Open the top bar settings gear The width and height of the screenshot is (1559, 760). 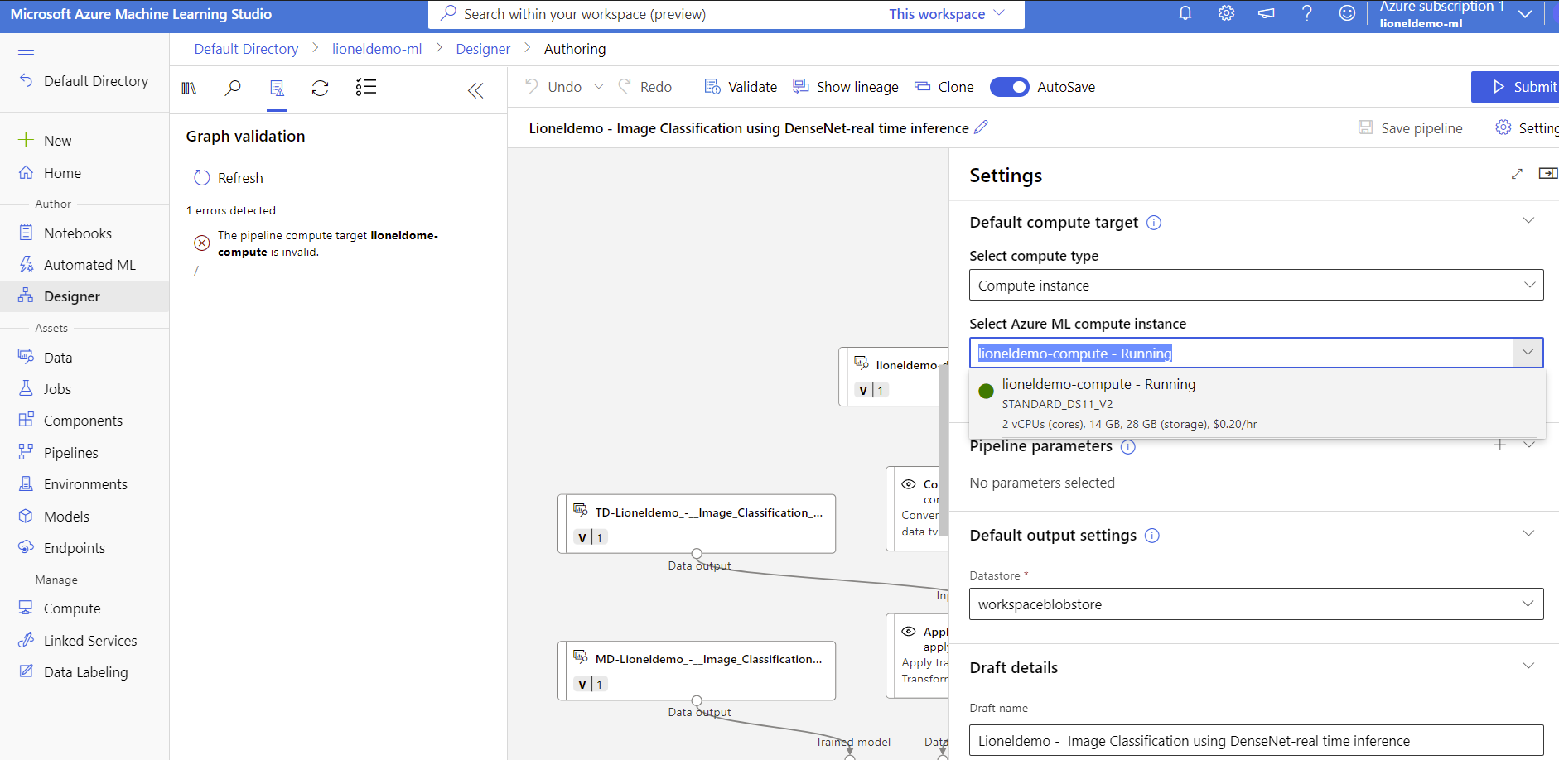[1226, 13]
